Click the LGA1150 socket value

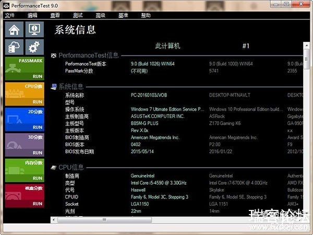point(140,204)
